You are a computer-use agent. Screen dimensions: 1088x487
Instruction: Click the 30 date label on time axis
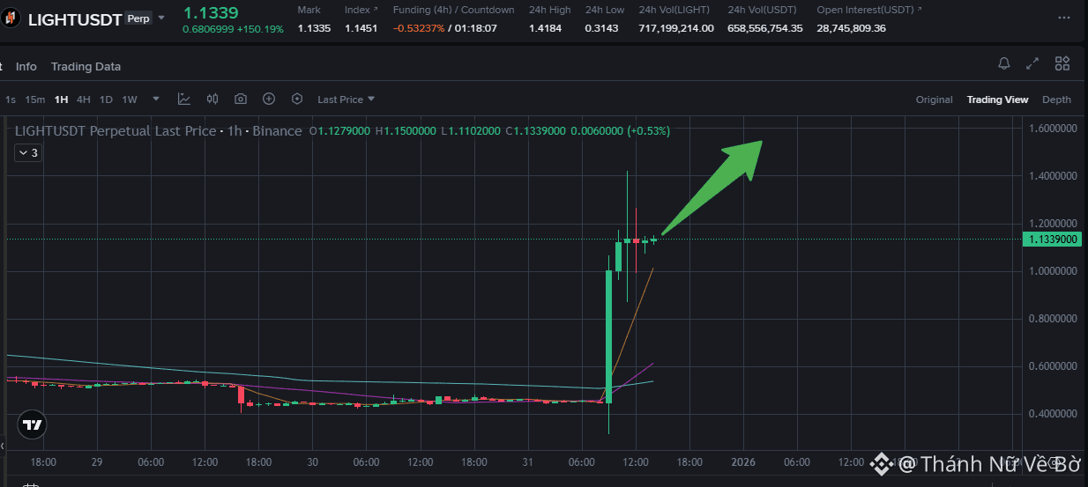[313, 461]
